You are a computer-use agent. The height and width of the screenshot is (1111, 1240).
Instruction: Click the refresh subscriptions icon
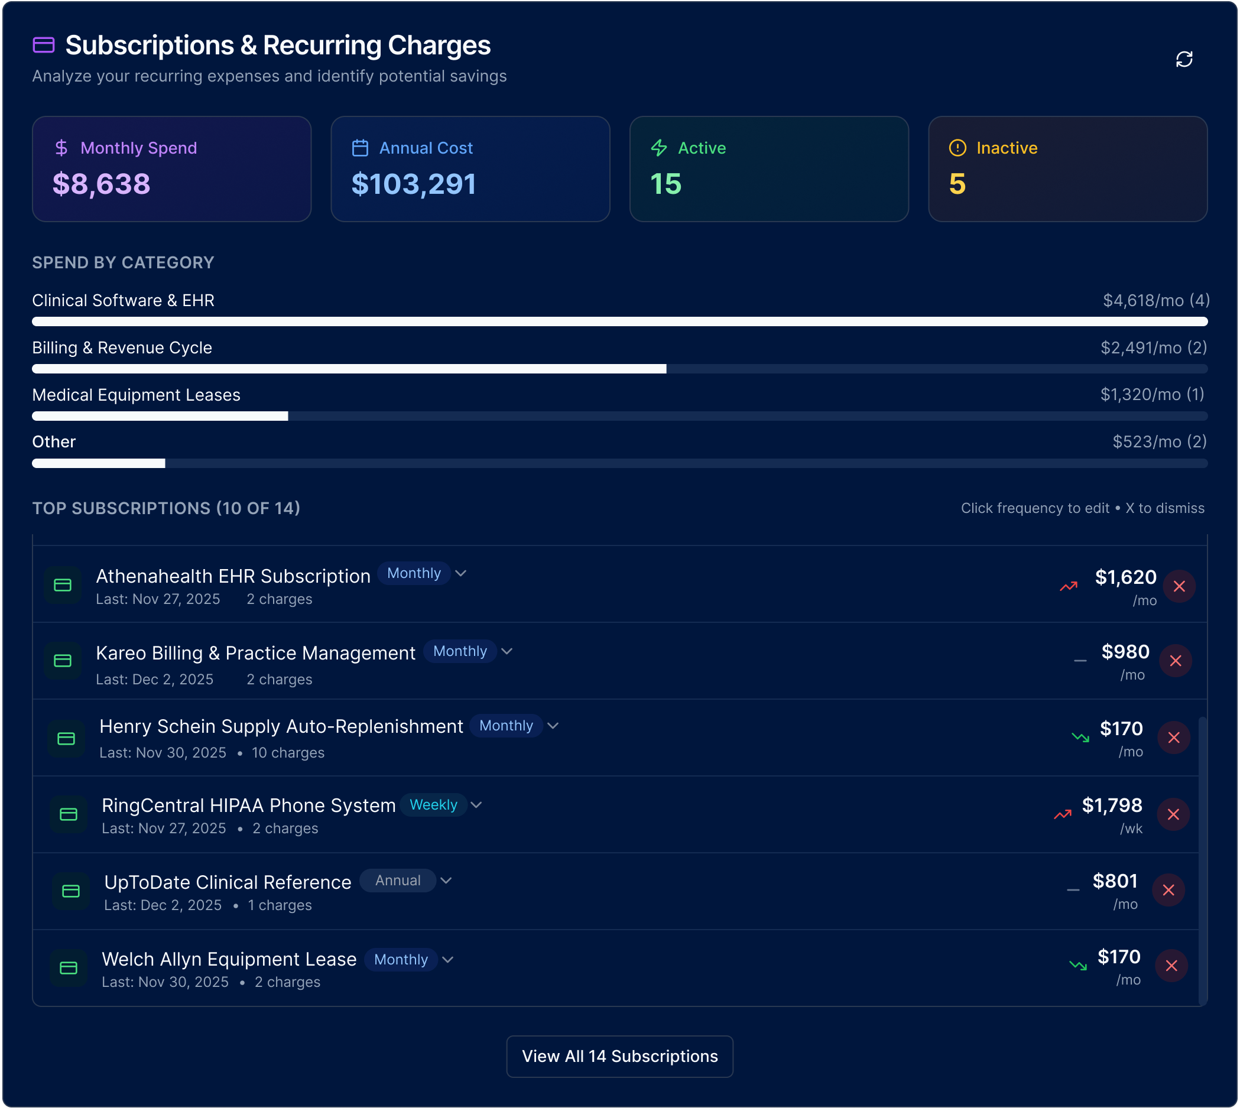pyautogui.click(x=1184, y=59)
